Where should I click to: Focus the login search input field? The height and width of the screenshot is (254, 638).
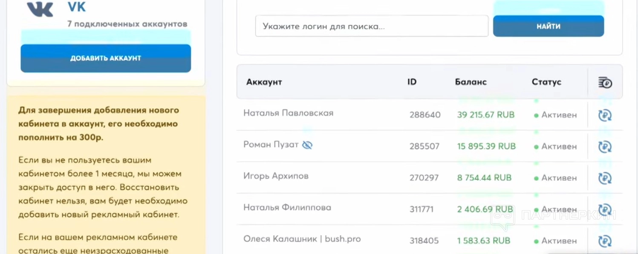point(371,26)
